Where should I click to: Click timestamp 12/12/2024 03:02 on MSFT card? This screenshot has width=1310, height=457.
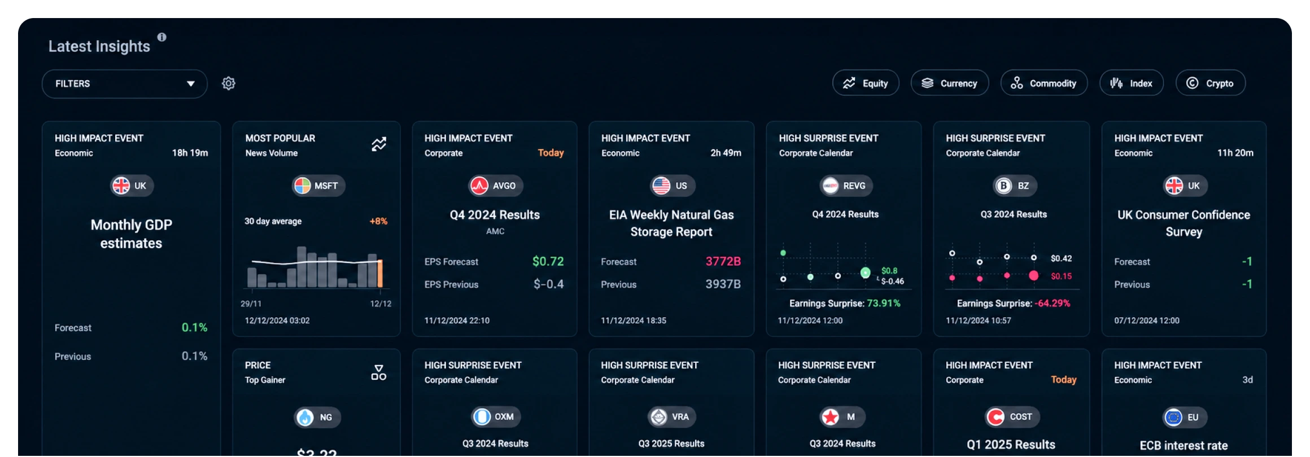tap(277, 320)
